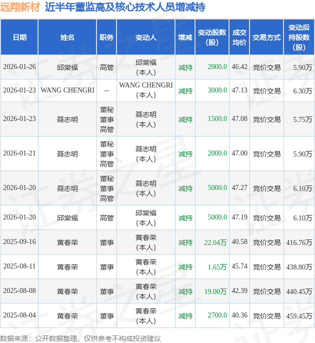Select the name WANG CHENGRI in 姓名 column
The height and width of the screenshot is (343, 315).
(67, 90)
